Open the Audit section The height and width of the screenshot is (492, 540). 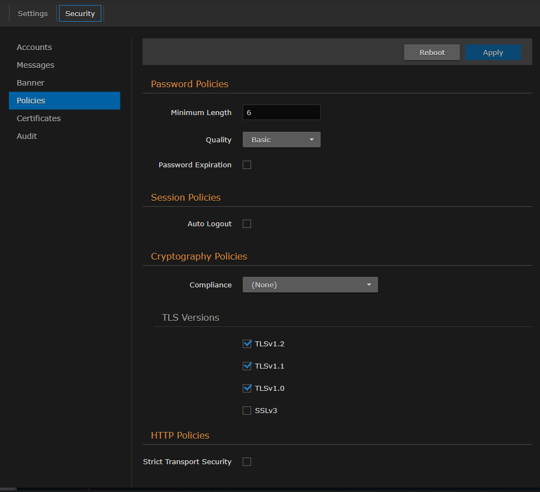click(x=27, y=136)
